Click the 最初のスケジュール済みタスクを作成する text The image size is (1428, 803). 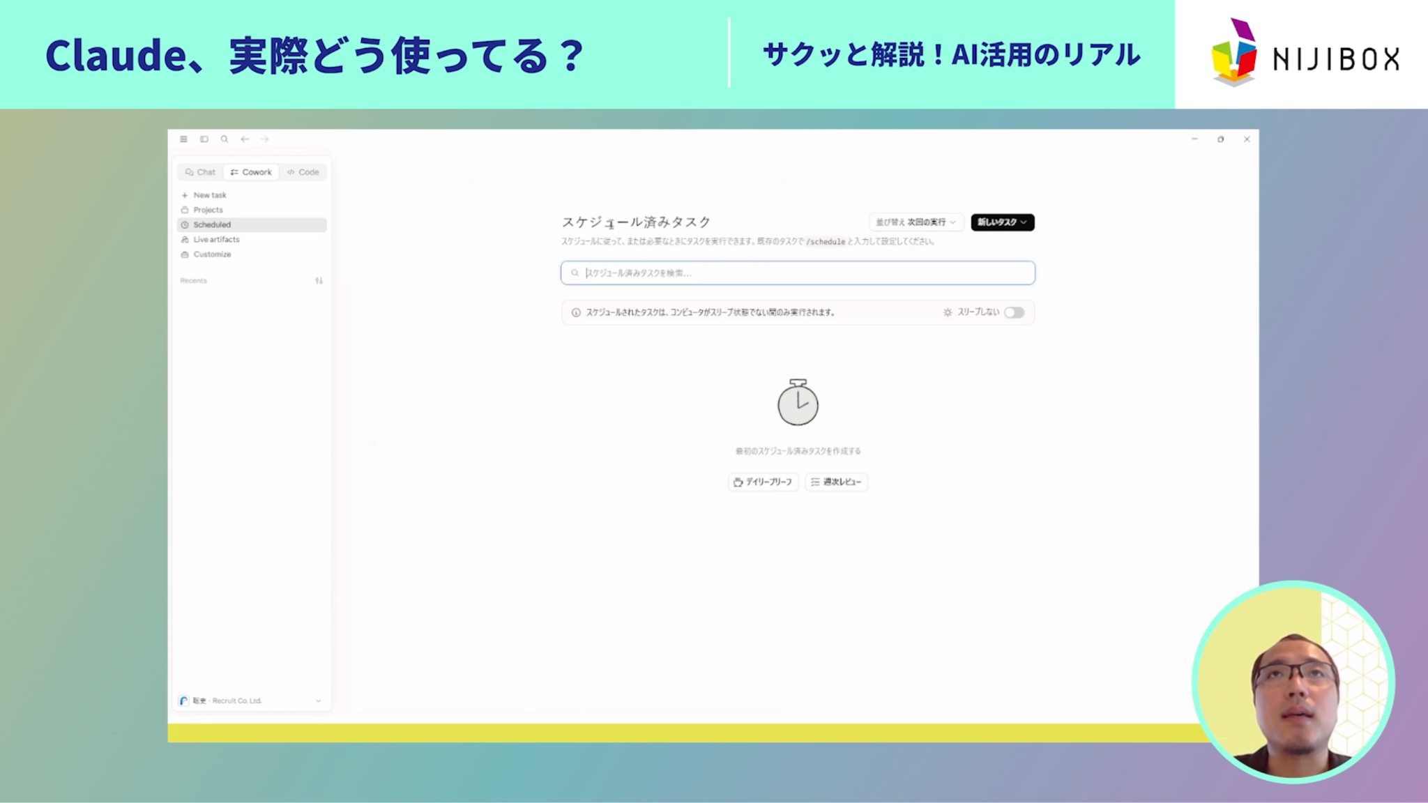pyautogui.click(x=798, y=451)
